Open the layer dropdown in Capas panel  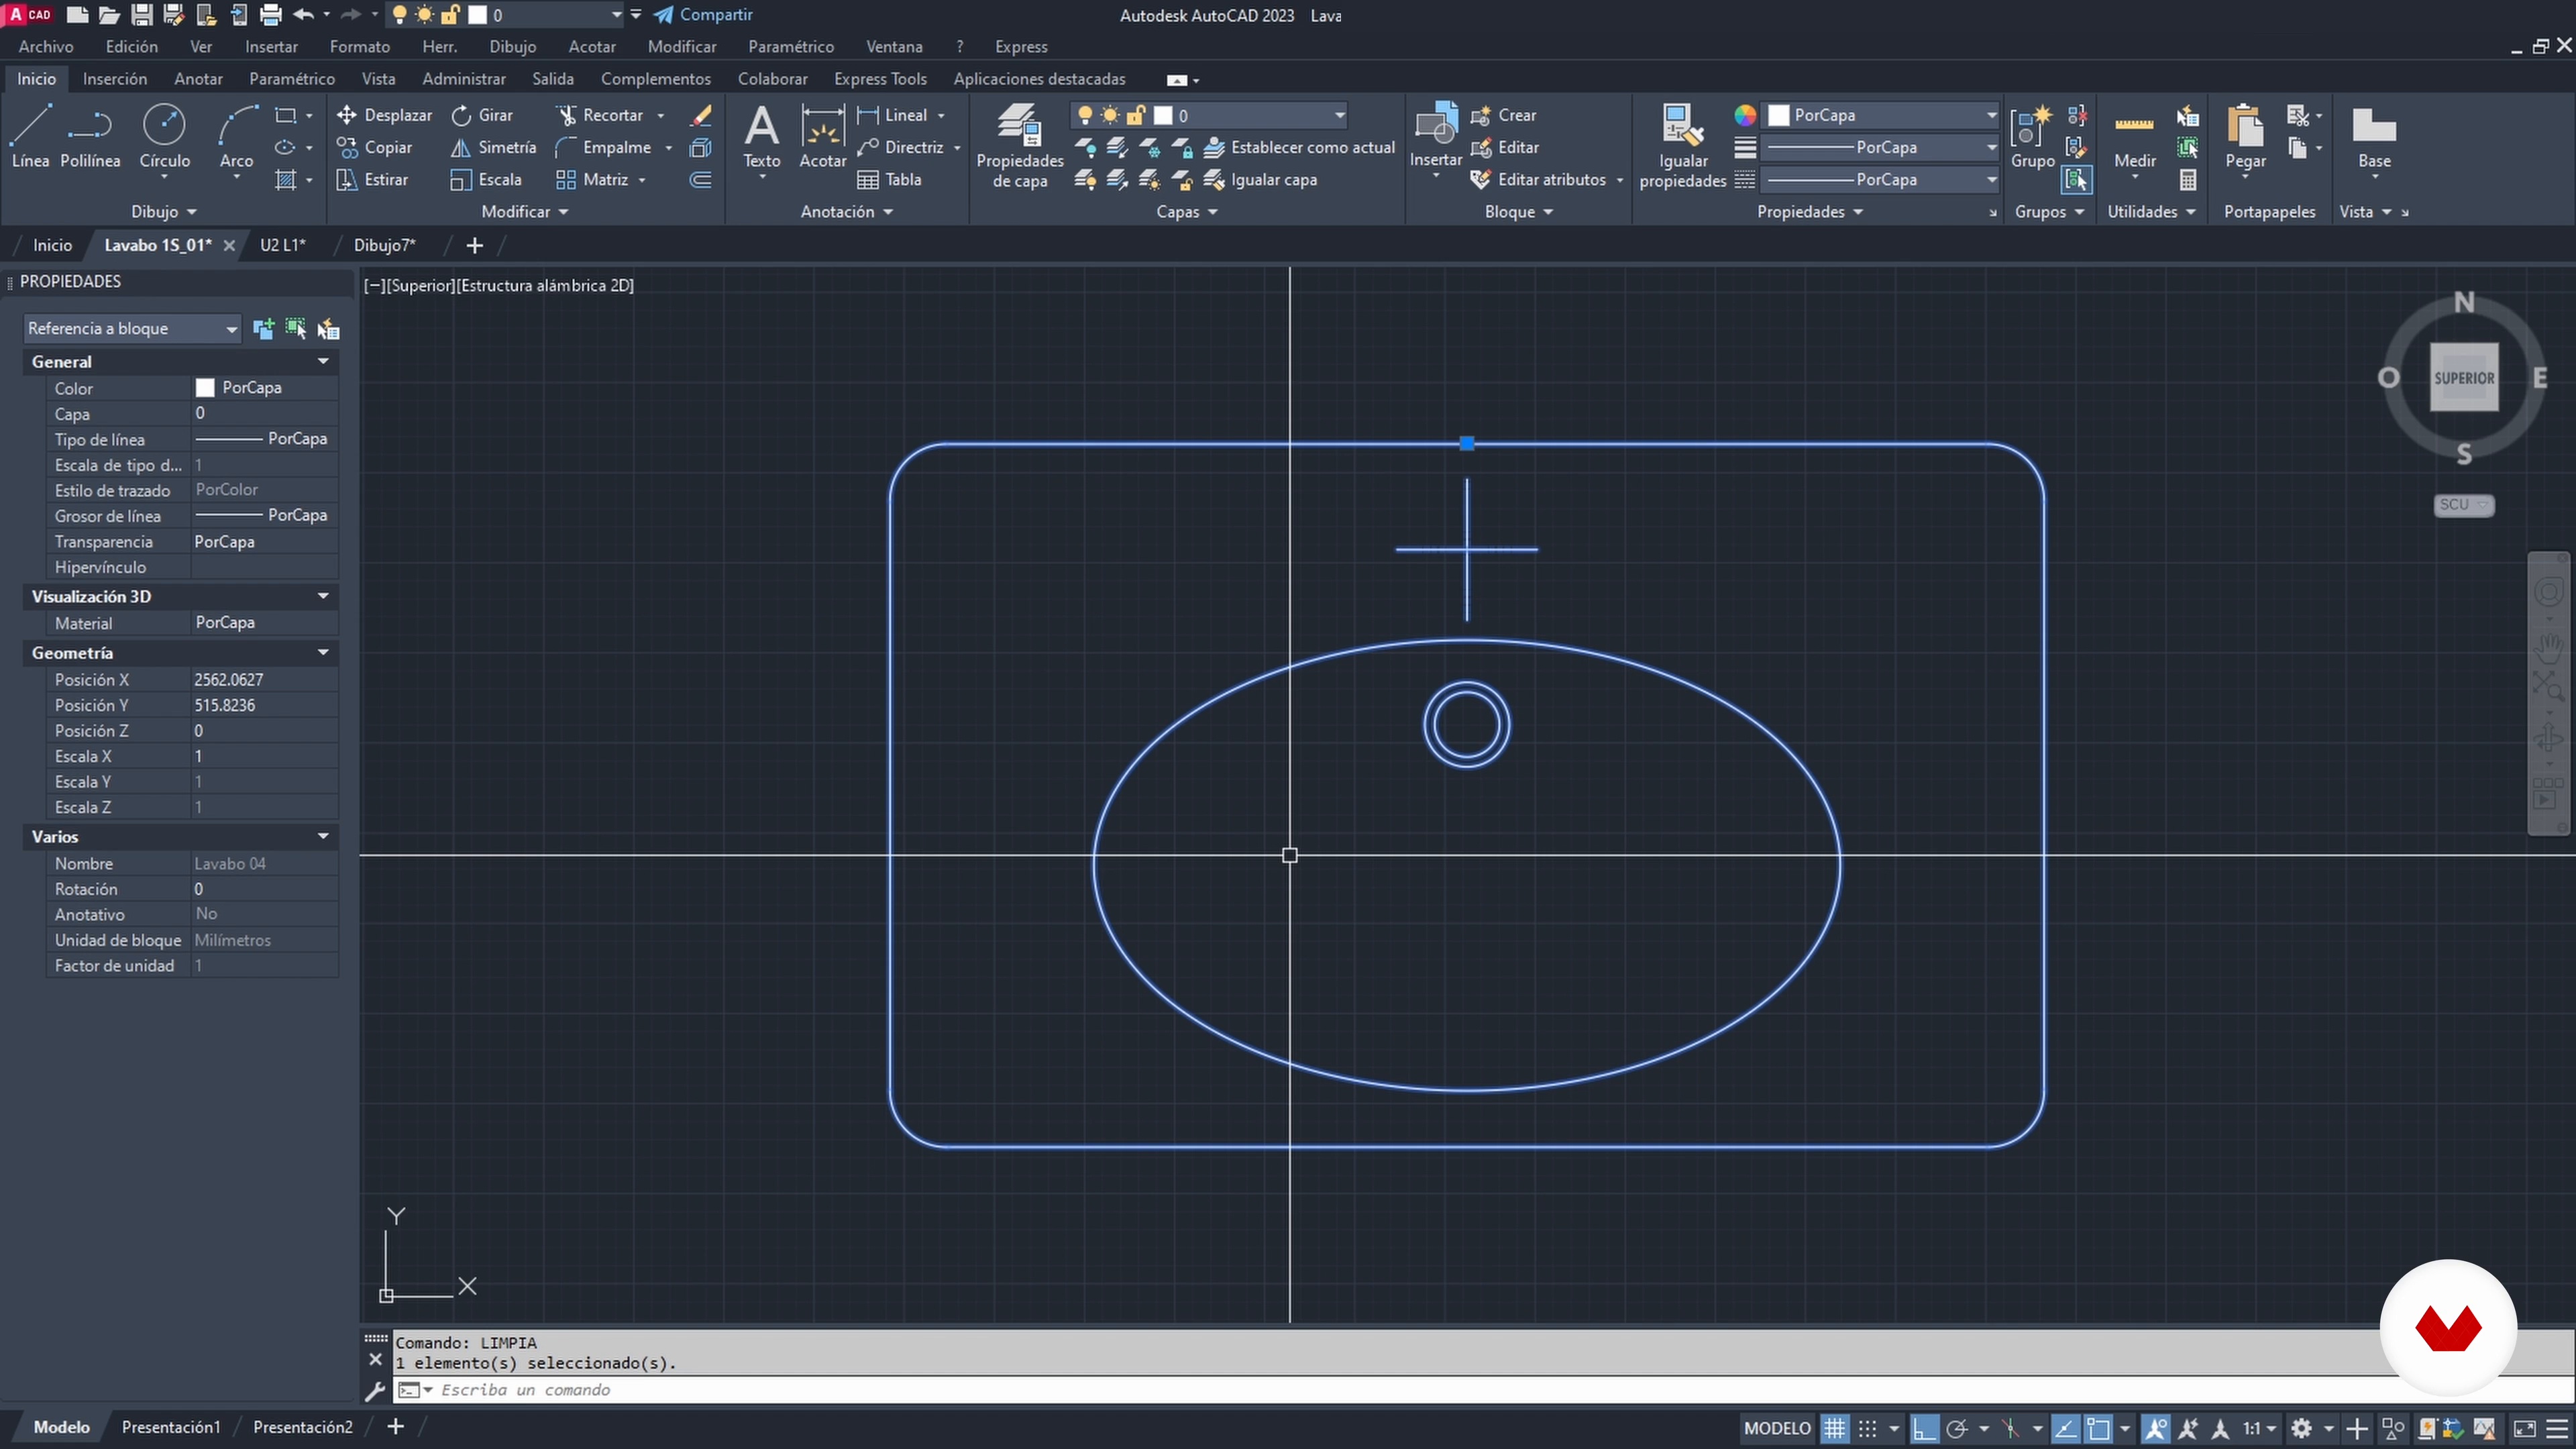click(x=1209, y=115)
